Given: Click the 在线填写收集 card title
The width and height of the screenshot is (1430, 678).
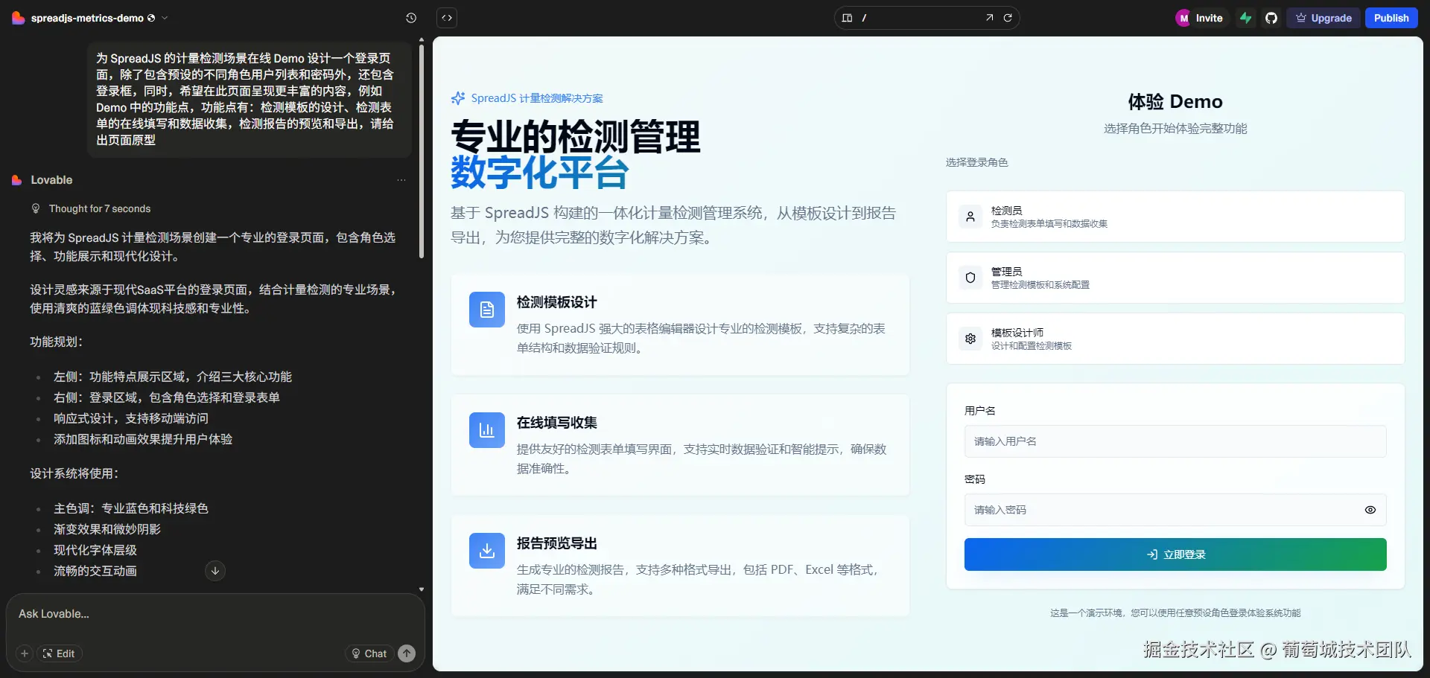Looking at the screenshot, I should click(557, 423).
